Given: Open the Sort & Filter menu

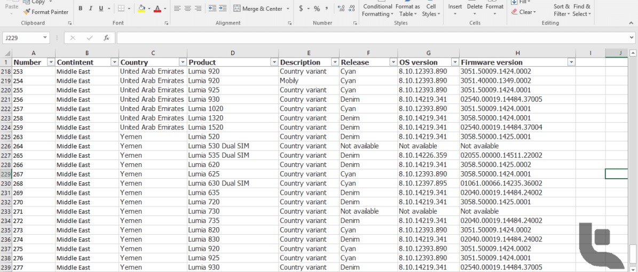Looking at the screenshot, I should (562, 10).
